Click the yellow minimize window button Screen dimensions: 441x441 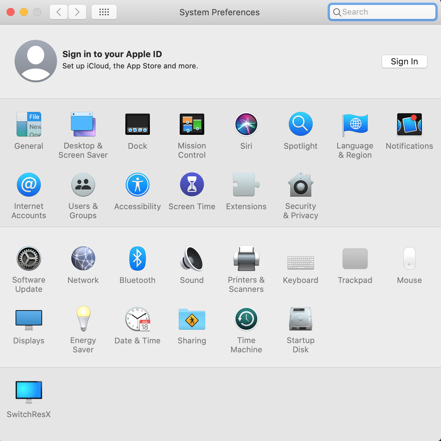[x=24, y=12]
